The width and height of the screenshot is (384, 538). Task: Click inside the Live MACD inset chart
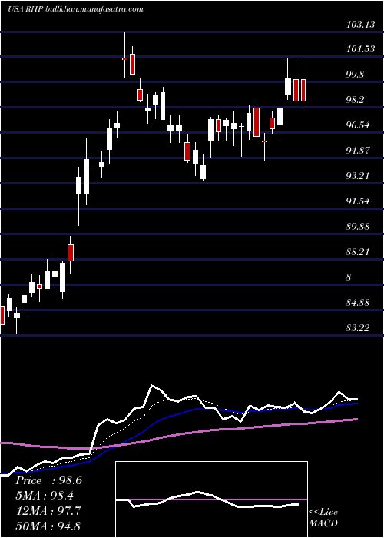click(211, 500)
